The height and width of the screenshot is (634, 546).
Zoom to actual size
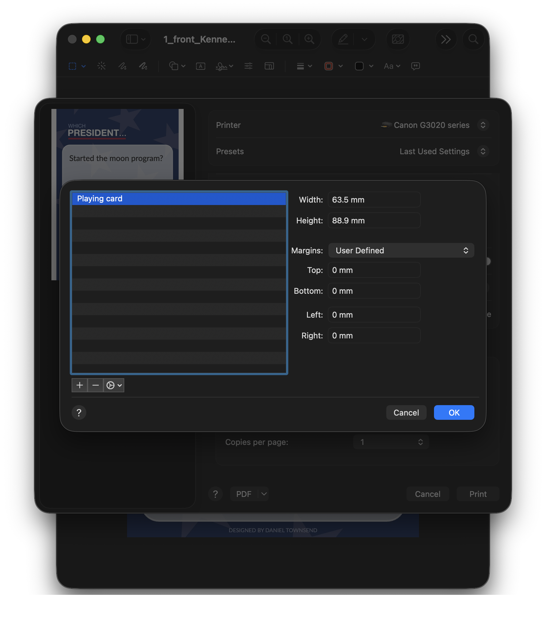[x=287, y=39]
